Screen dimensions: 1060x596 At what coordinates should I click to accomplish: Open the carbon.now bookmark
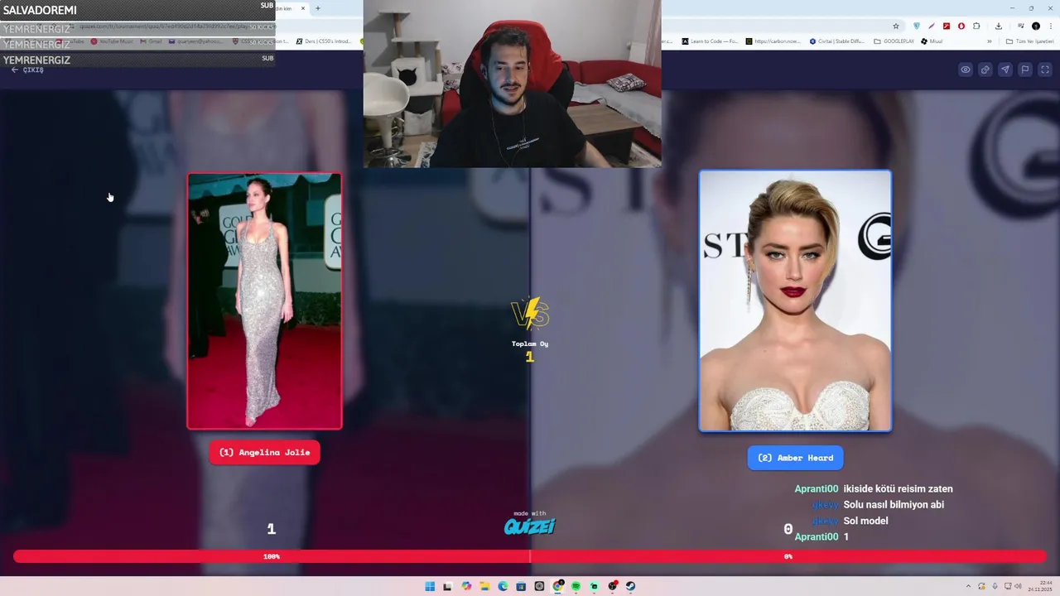click(773, 41)
